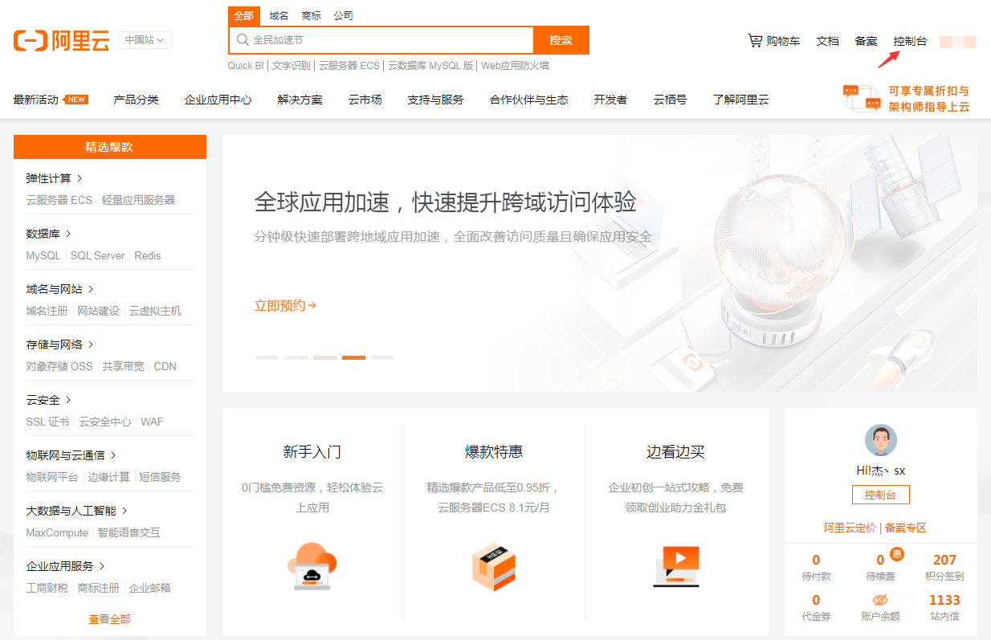Image resolution: width=991 pixels, height=640 pixels.
Task: Click the 对象存储 OSS link
Action: click(x=59, y=366)
